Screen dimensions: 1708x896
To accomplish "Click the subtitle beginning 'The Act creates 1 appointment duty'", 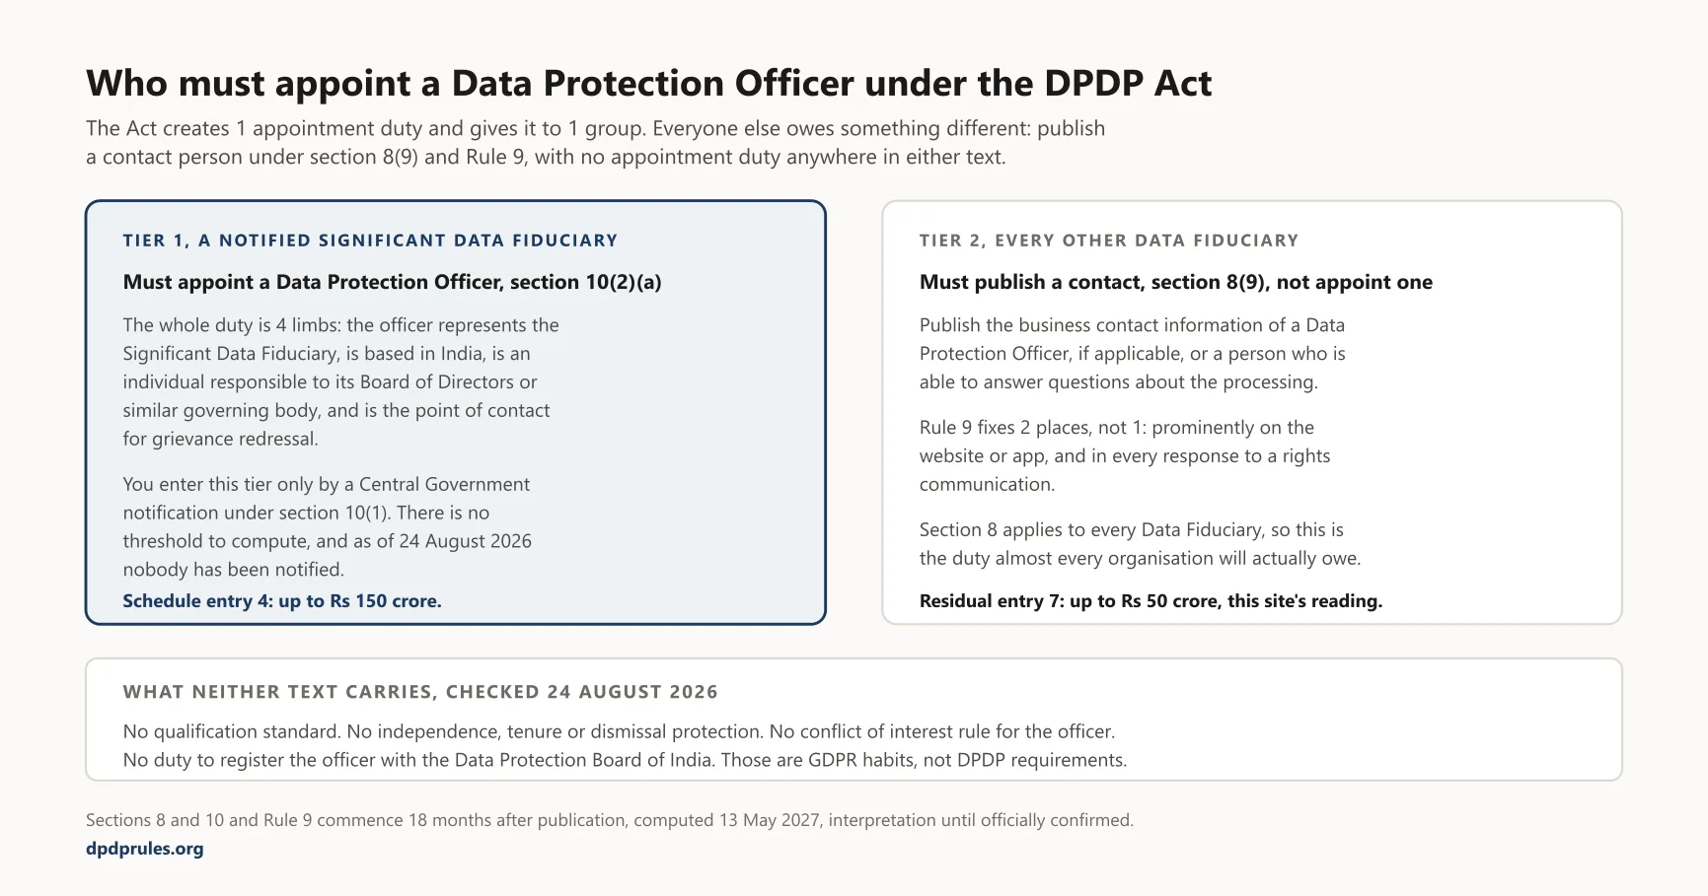I will click(x=595, y=143).
